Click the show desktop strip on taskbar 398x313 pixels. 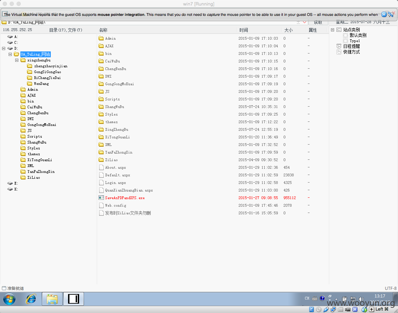pos(396,299)
